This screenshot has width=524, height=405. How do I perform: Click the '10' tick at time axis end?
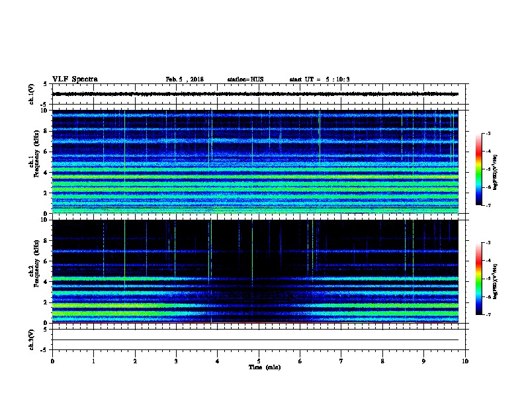click(465, 361)
